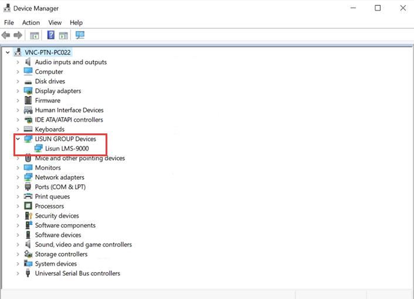Image resolution: width=414 pixels, height=299 pixels.
Task: Select the Human Interface Devices entry
Action: [x=69, y=110]
